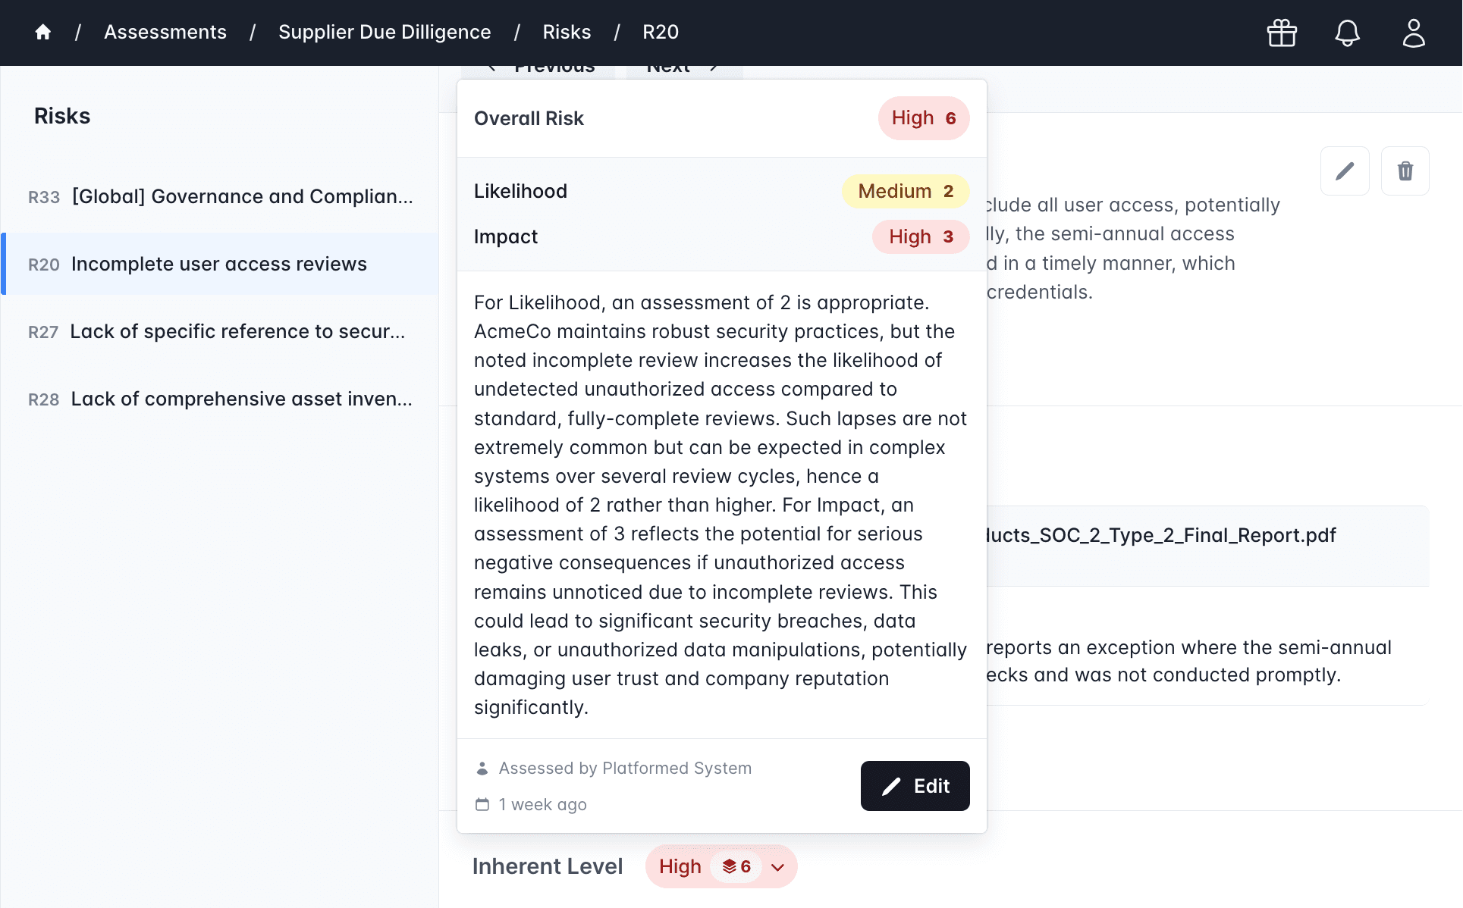
Task: Open the Assessments breadcrumb
Action: pyautogui.click(x=165, y=32)
